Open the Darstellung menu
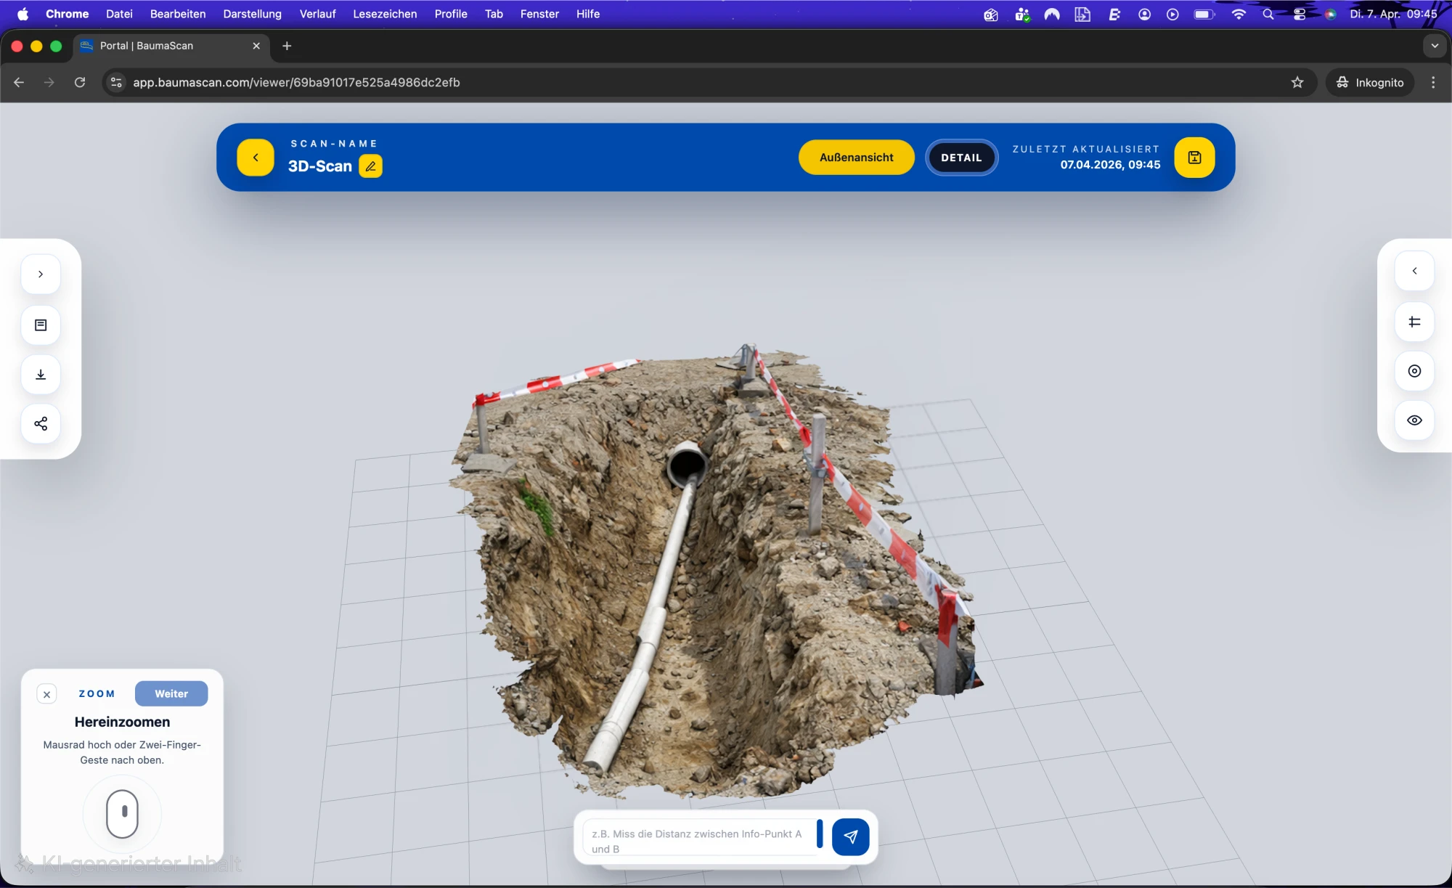The height and width of the screenshot is (888, 1452). tap(252, 14)
